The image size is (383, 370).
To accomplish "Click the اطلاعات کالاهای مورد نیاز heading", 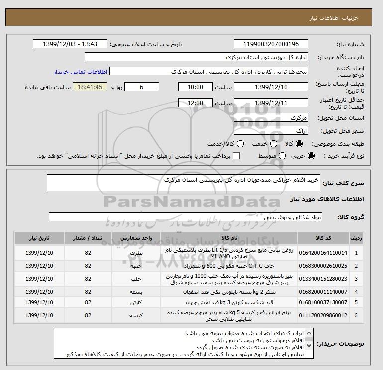I will [327, 199].
